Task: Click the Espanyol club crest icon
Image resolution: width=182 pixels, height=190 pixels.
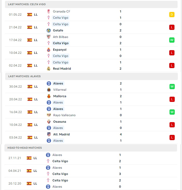Action: 49,50
